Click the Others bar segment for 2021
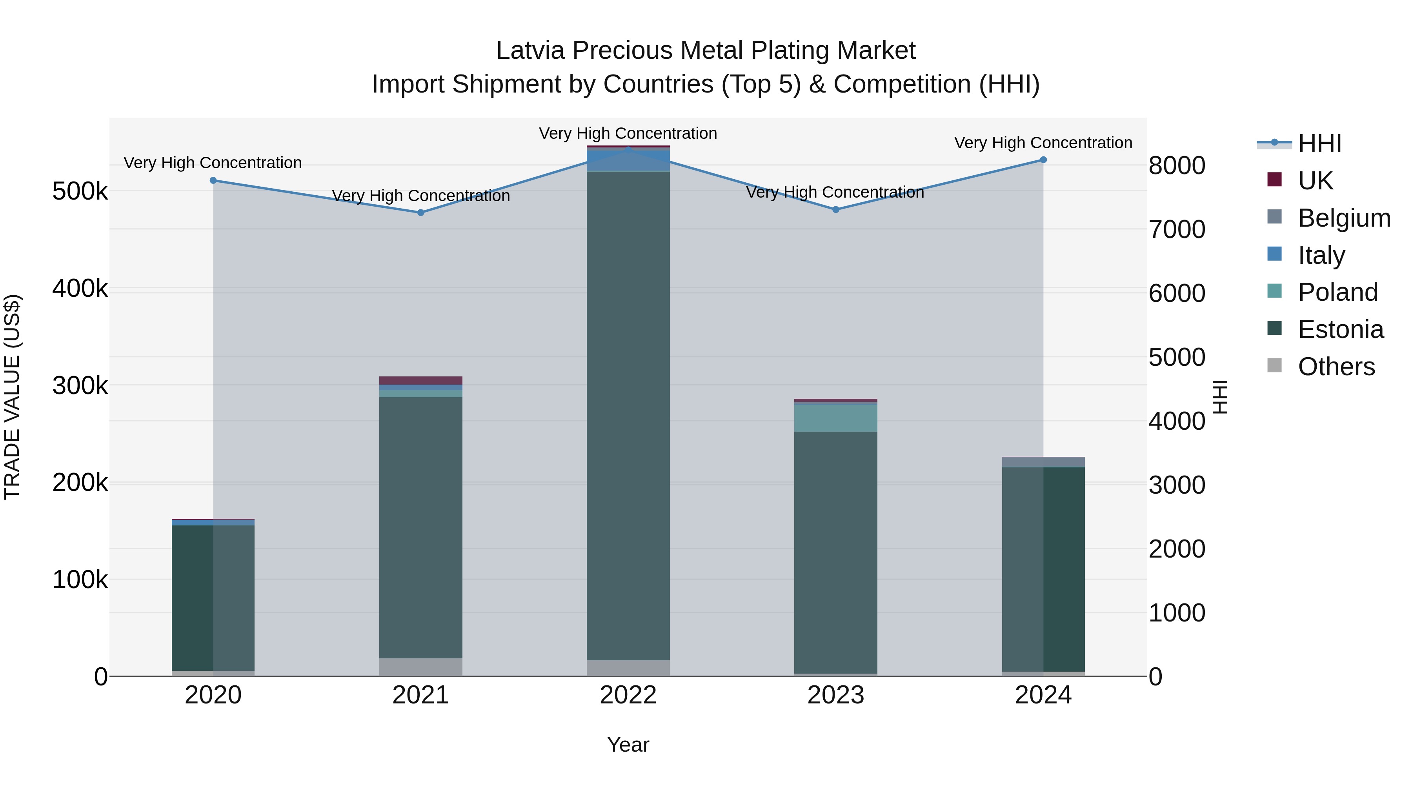This screenshot has width=1412, height=794. [421, 667]
